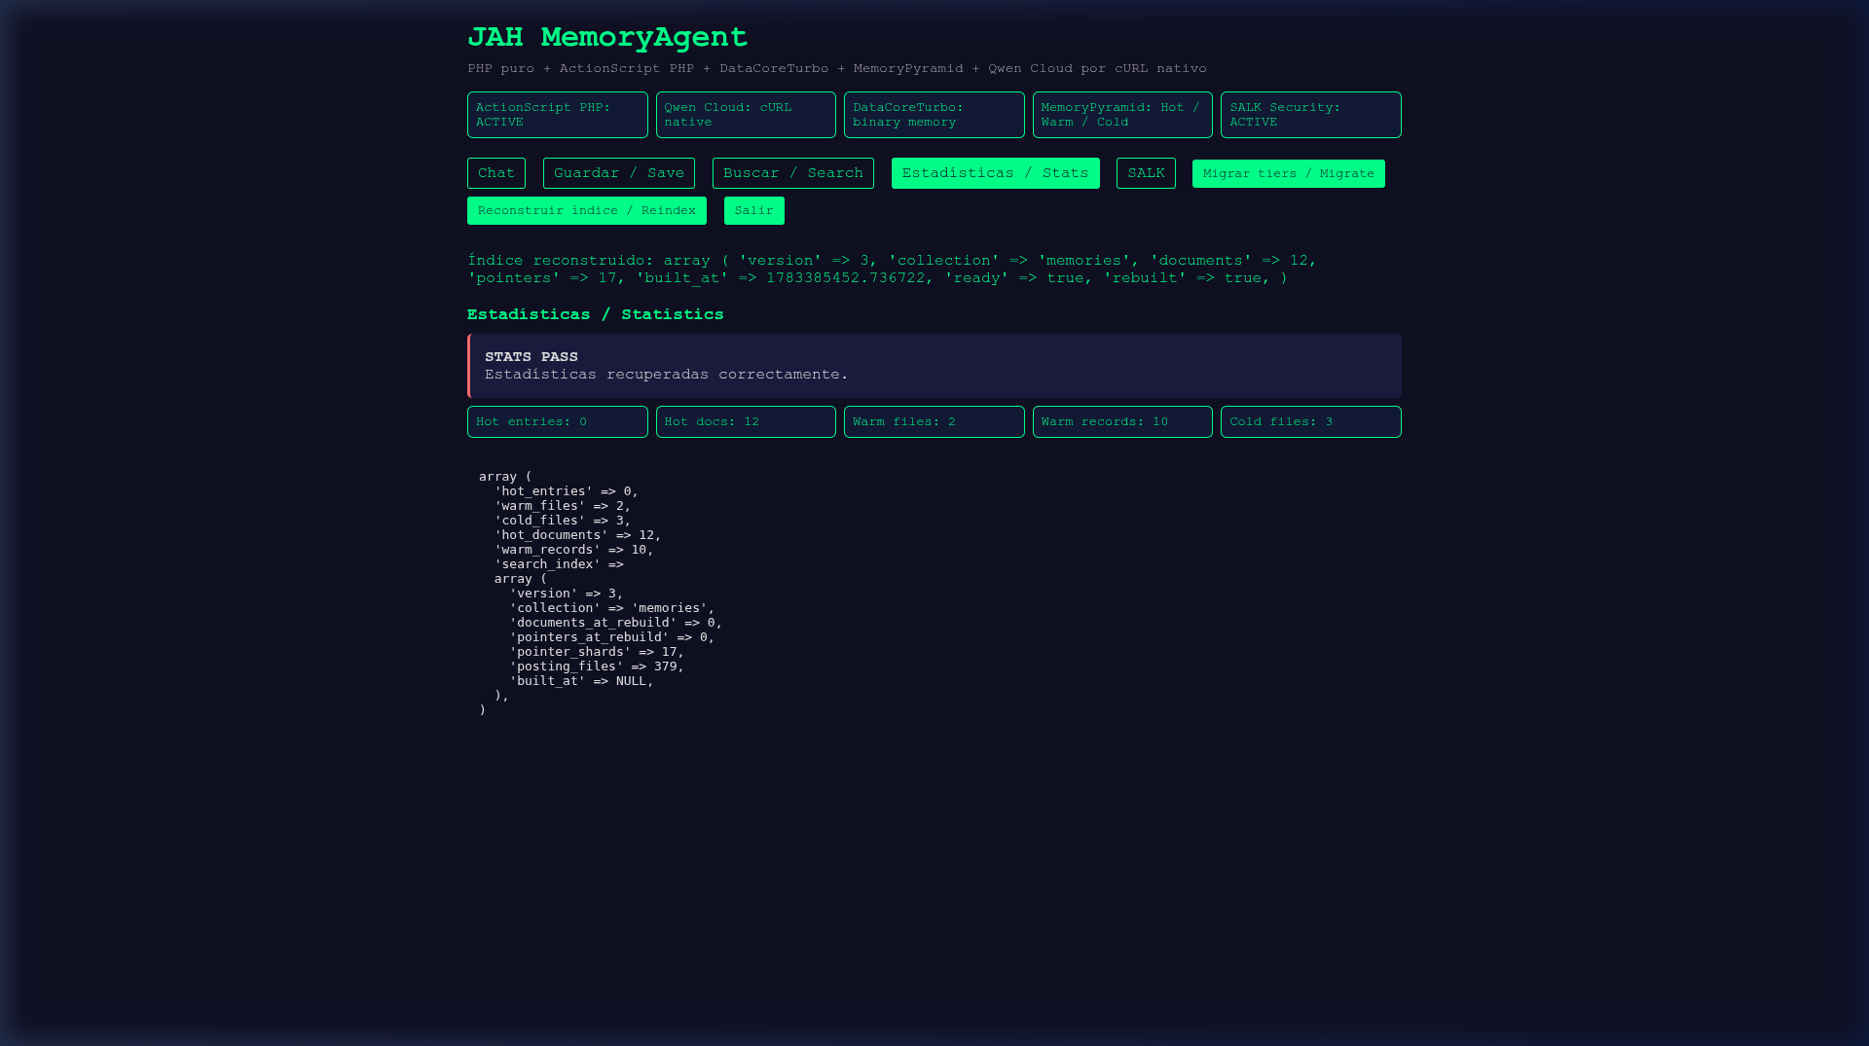1869x1046 pixels.
Task: Click Warm files: 2 stat card
Action: click(x=934, y=421)
